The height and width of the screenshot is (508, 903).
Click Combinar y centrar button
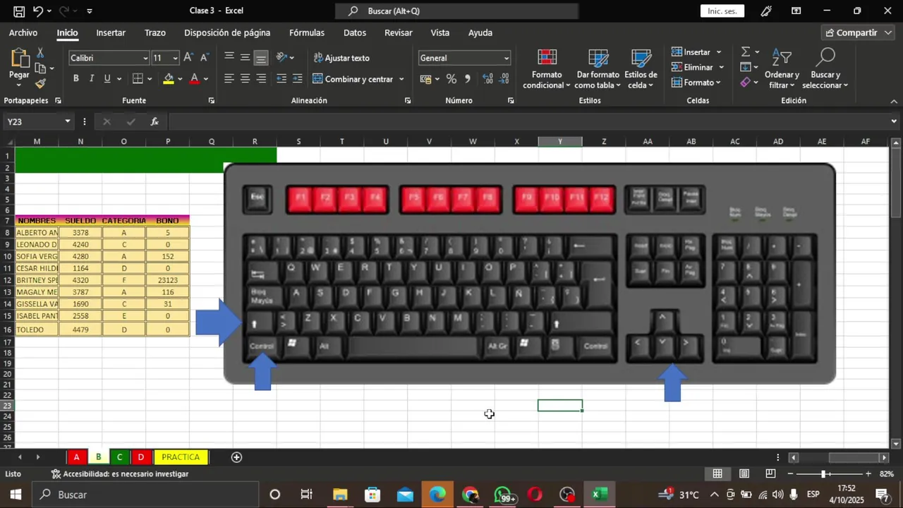(x=353, y=79)
